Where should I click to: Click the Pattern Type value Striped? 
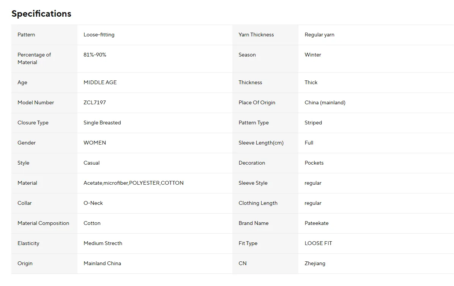pos(313,123)
